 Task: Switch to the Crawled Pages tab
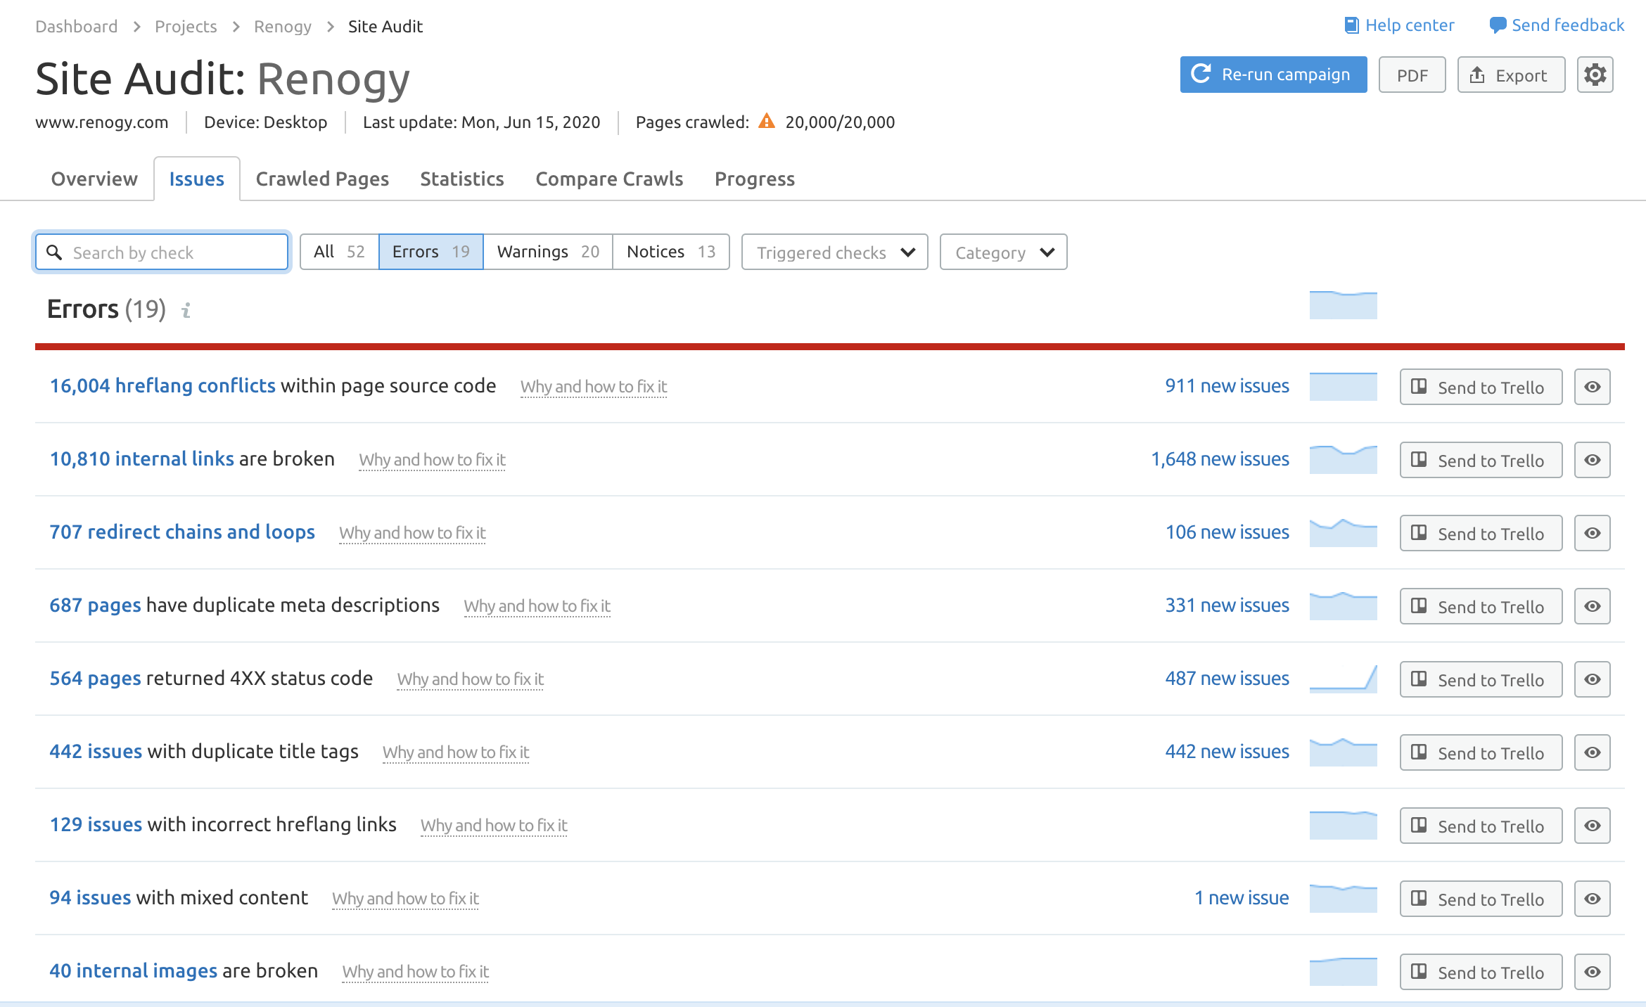click(x=322, y=179)
